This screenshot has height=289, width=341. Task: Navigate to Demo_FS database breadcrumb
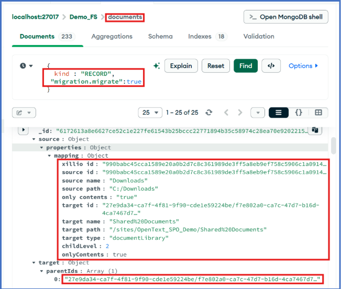(83, 17)
